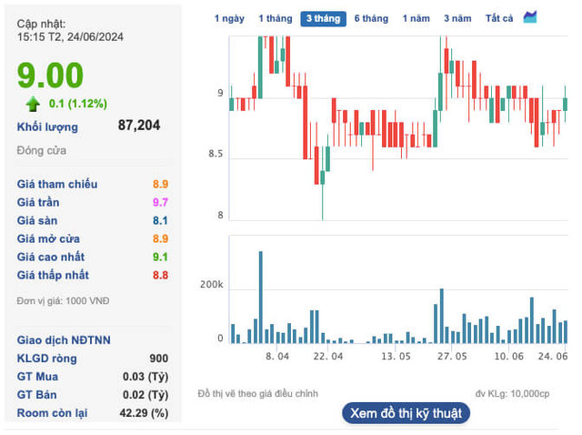Switch chart to 1 năm range
Viewport: 582px width, 435px height.
coord(416,18)
